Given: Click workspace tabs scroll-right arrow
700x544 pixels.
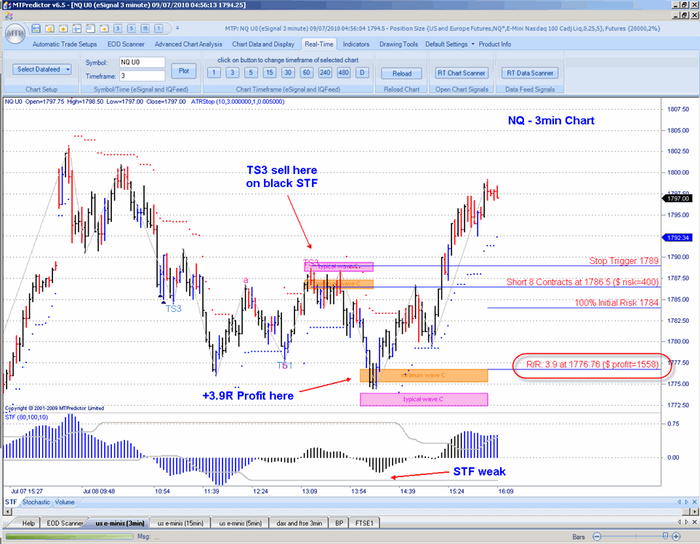Looking at the screenshot, I should click(686, 521).
